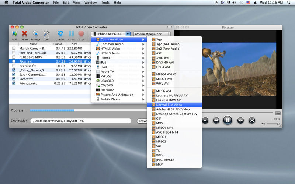Open the Settings toolbar icon
Screen dimensions: 295x184
click(x=35, y=34)
